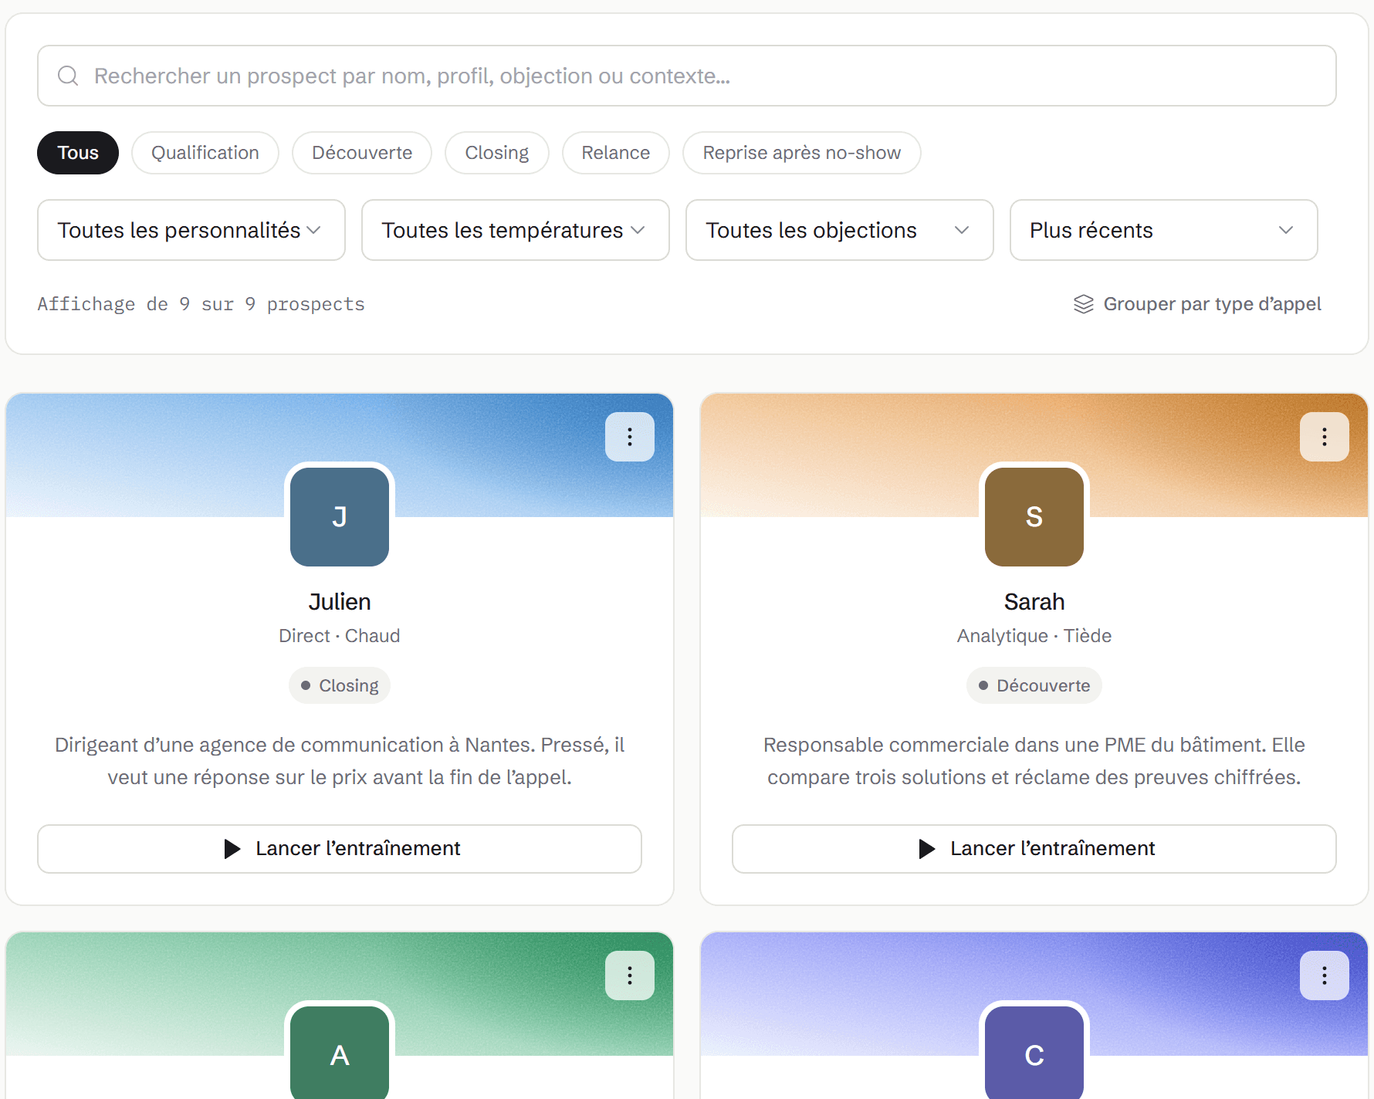The height and width of the screenshot is (1099, 1374).
Task: Open Julien card options menu
Action: pos(630,437)
